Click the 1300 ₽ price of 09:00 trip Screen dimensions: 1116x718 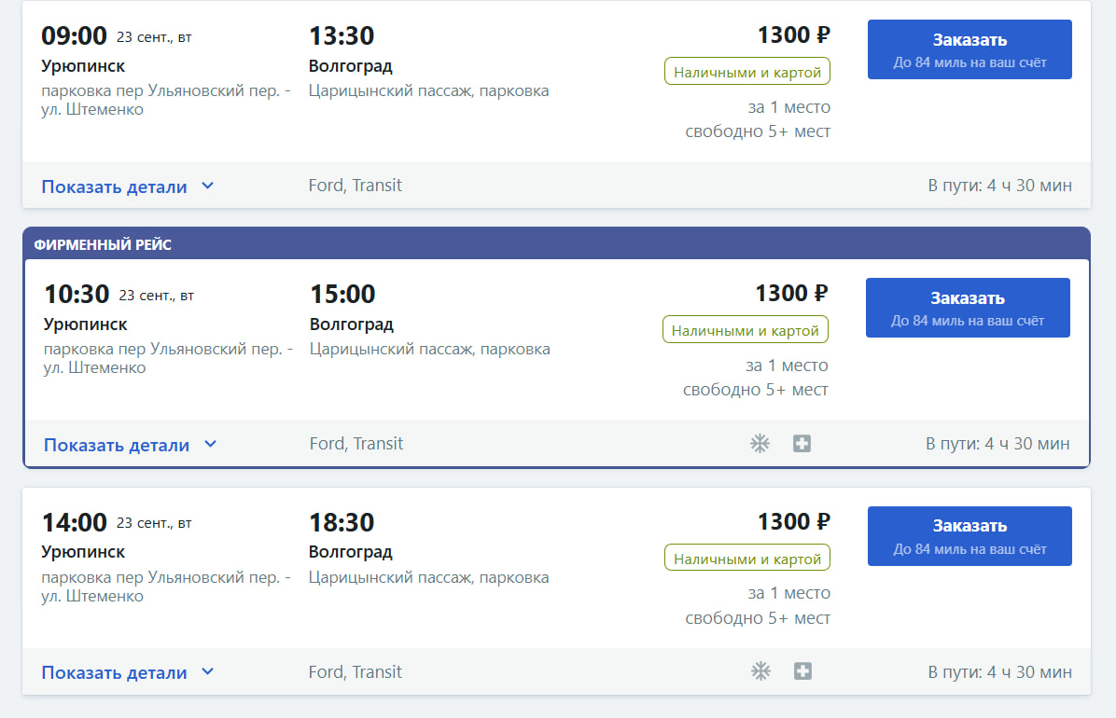pyautogui.click(x=793, y=35)
